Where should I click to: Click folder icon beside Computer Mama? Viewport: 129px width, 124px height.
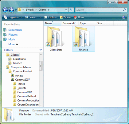click(8, 67)
